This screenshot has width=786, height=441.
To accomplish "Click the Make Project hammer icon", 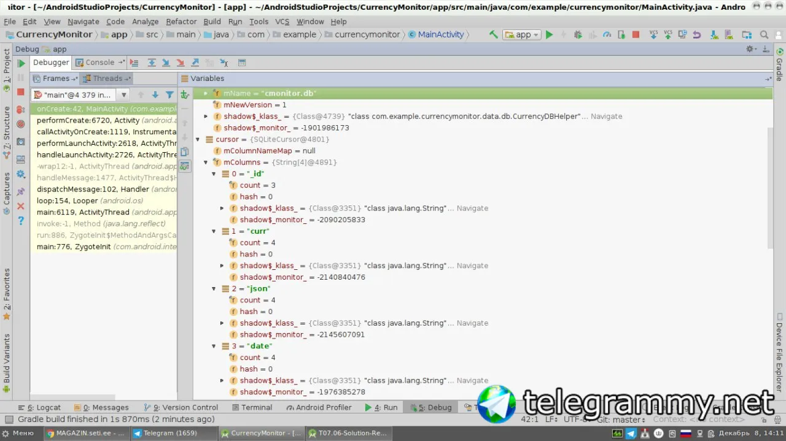I will (494, 34).
